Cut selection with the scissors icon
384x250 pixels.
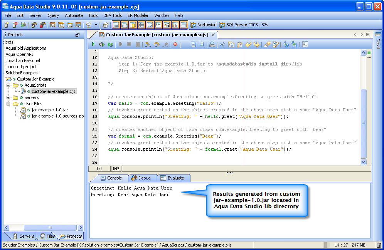[222, 44]
